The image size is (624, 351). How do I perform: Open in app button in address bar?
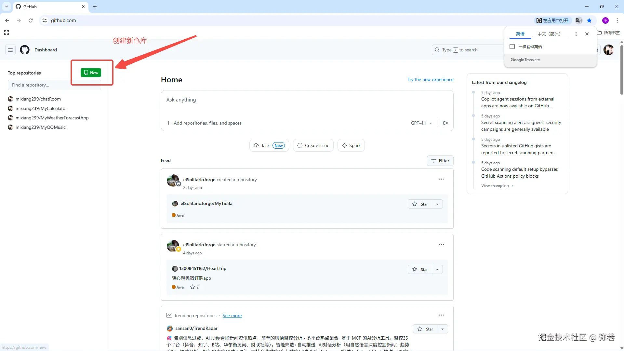point(552,20)
